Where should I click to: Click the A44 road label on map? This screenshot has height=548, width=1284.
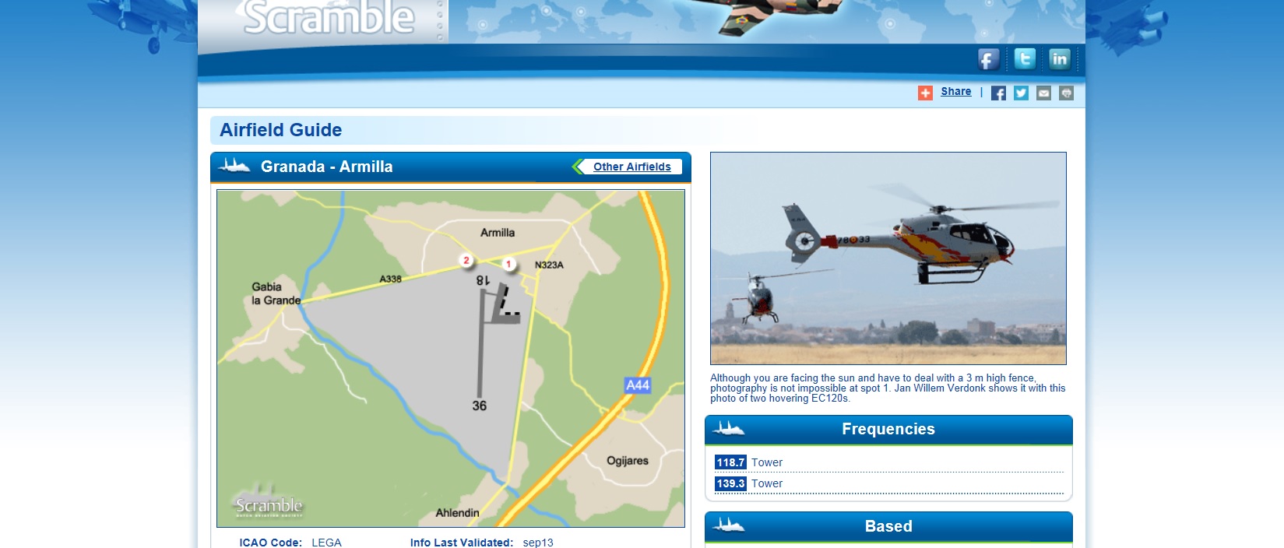tap(638, 385)
